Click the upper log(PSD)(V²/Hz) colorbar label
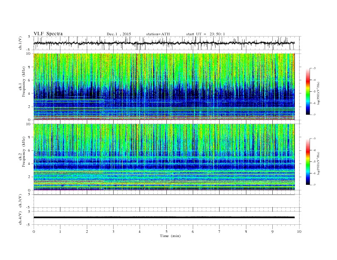The height and width of the screenshot is (260, 337). (319, 93)
